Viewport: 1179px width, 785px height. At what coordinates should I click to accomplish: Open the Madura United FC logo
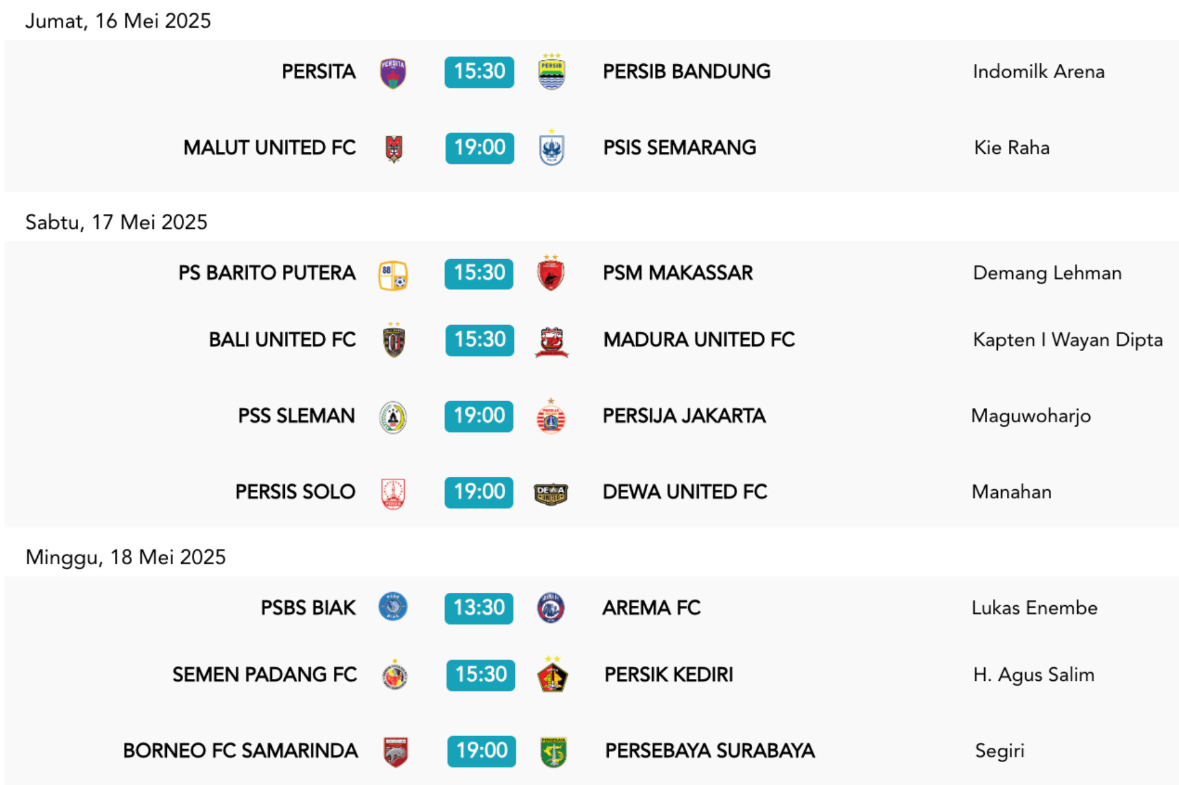551,342
